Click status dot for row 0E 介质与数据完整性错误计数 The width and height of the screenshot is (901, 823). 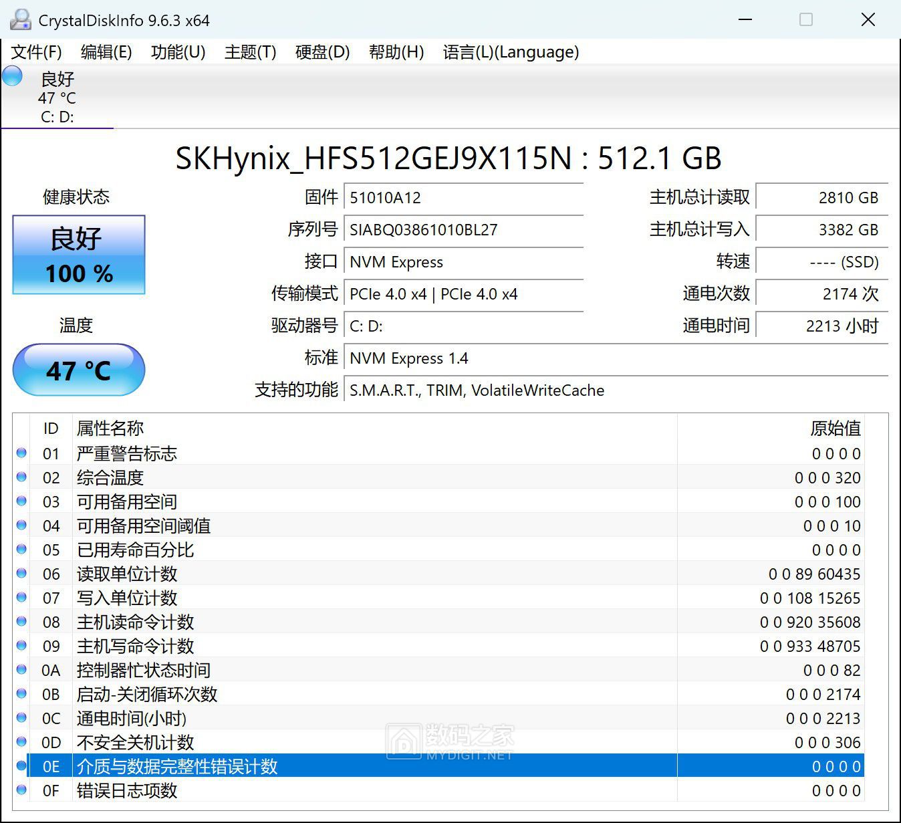coord(21,766)
